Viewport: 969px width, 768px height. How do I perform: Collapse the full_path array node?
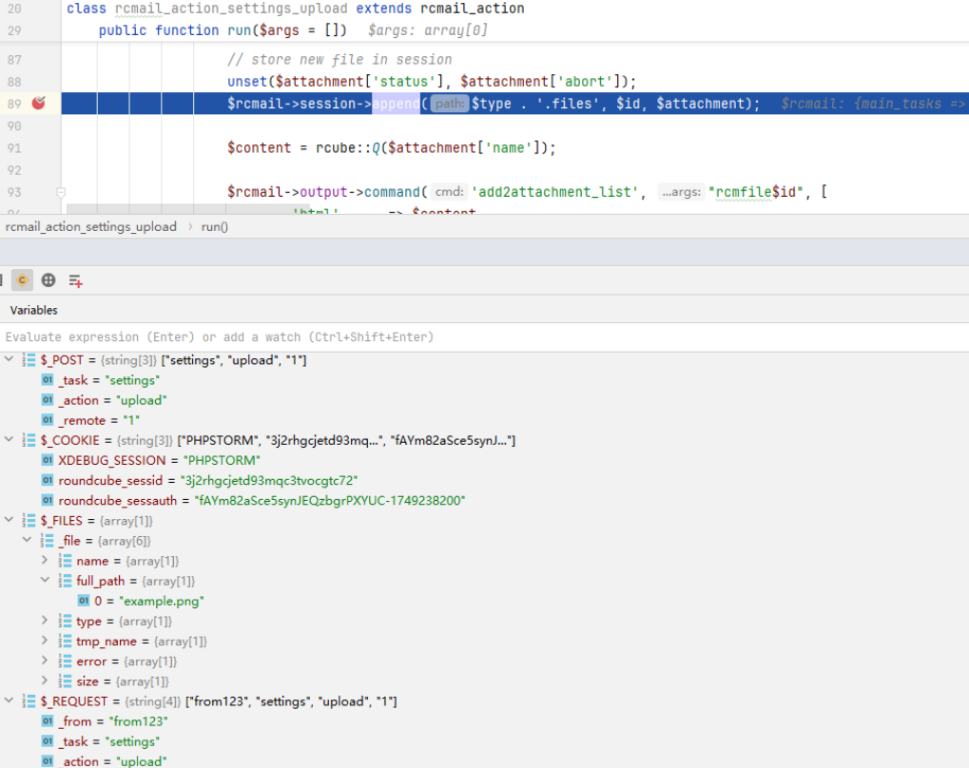45,580
